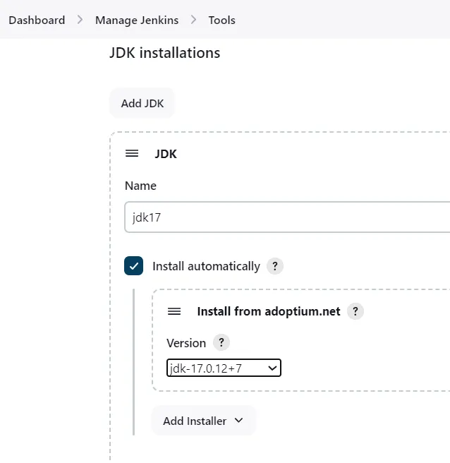Viewport: 450px width, 463px height.
Task: Click the version select box arrow
Action: coord(272,368)
